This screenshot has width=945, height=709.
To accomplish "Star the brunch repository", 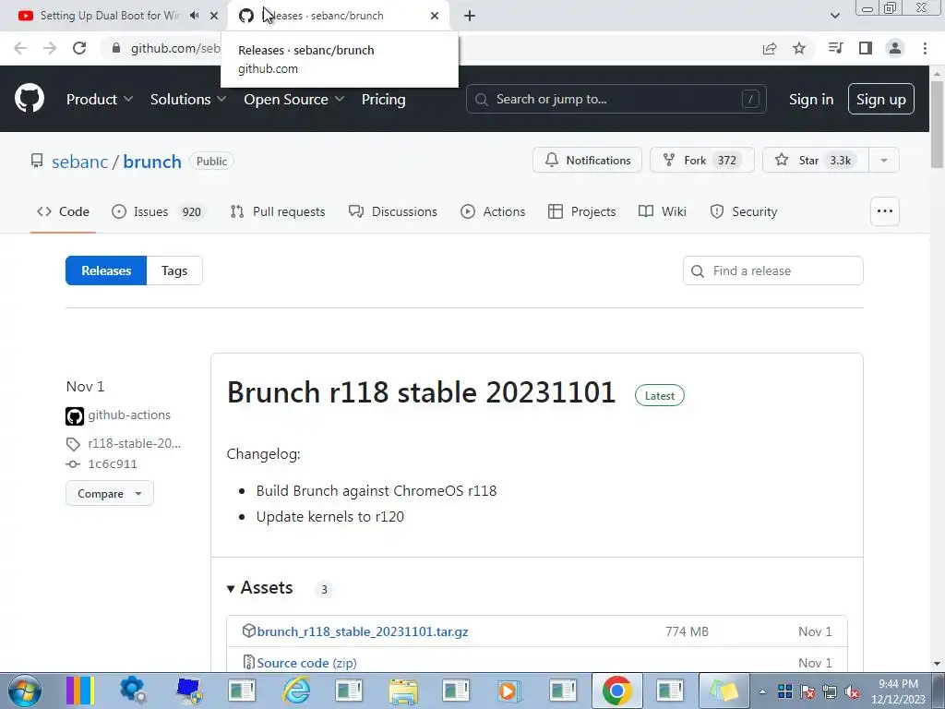I will pos(816,161).
